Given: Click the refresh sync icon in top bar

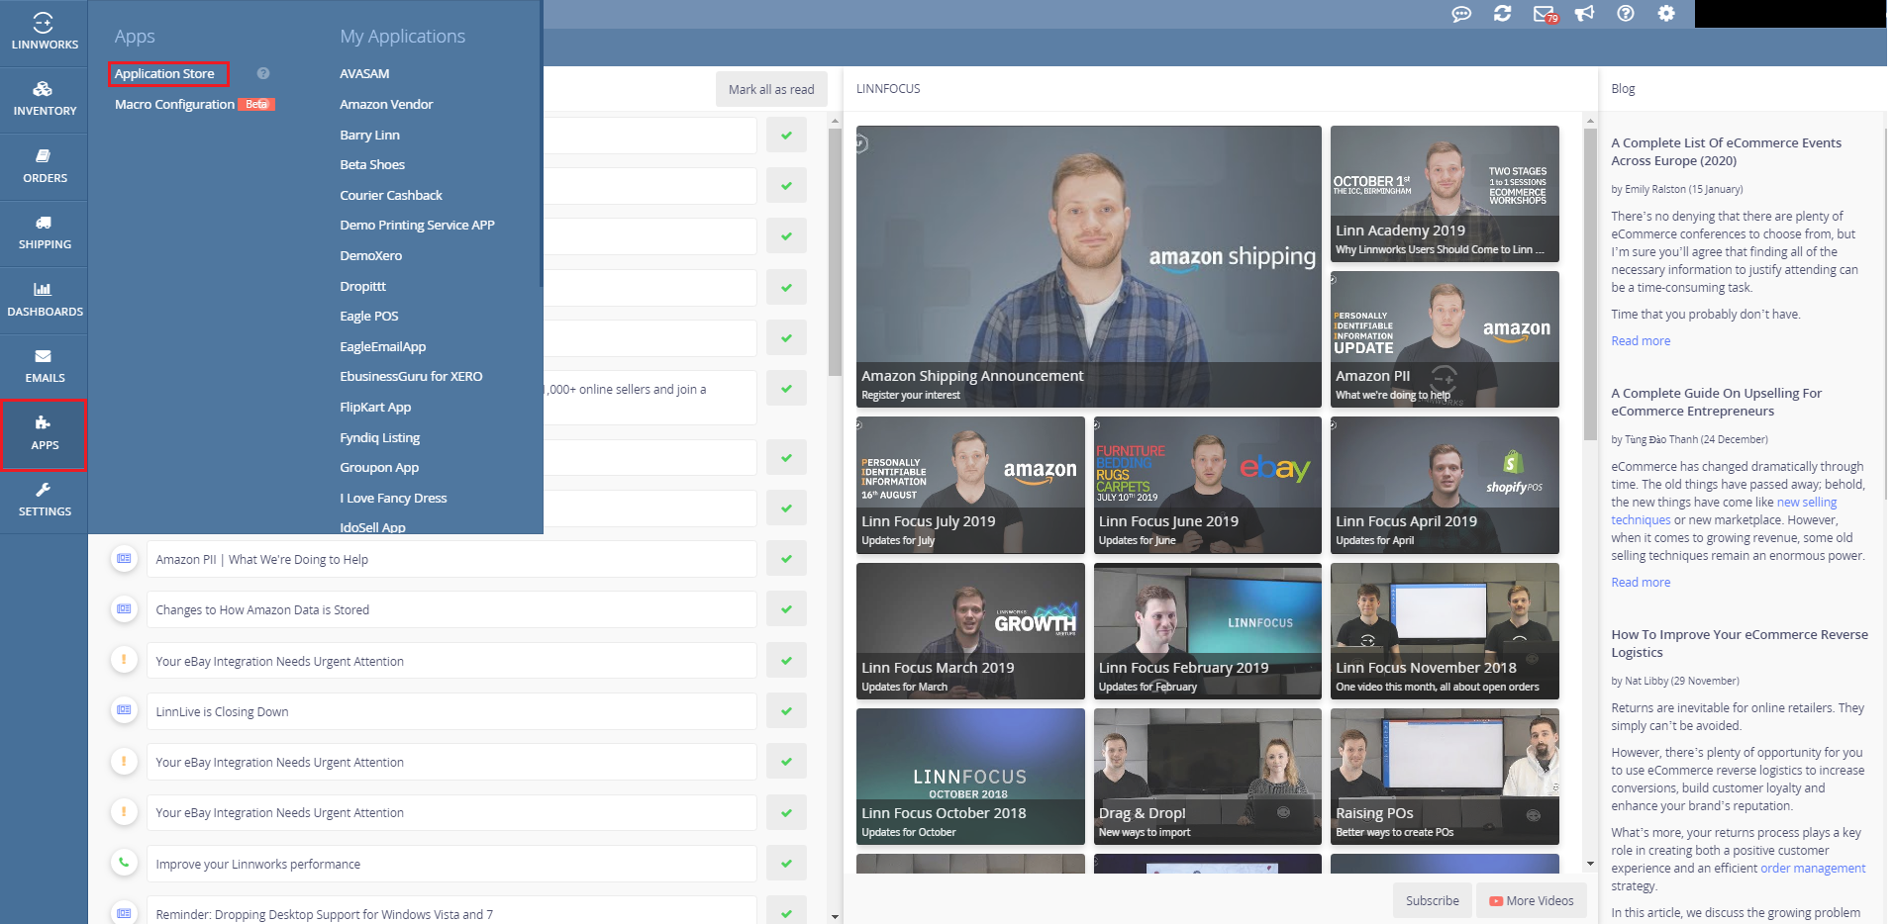Looking at the screenshot, I should (1502, 14).
